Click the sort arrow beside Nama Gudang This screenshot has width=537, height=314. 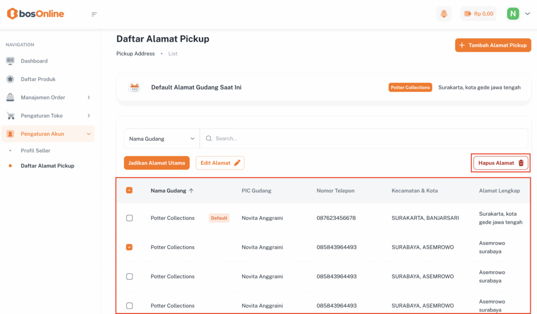pos(191,191)
